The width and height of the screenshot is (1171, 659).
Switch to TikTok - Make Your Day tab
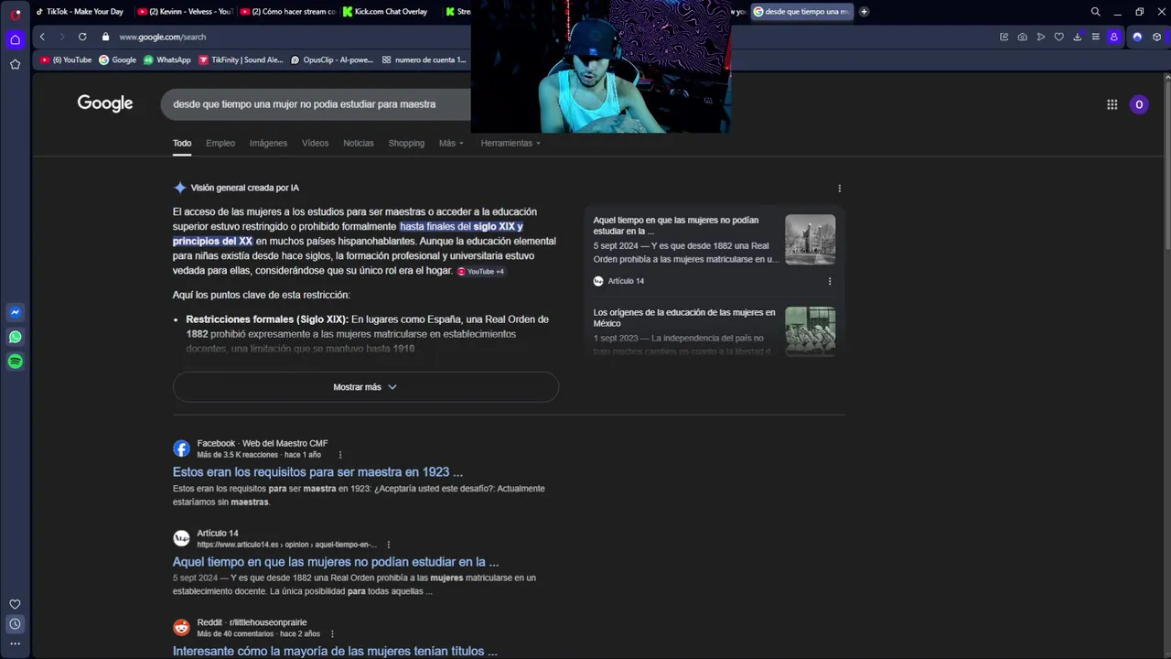pyautogui.click(x=80, y=12)
